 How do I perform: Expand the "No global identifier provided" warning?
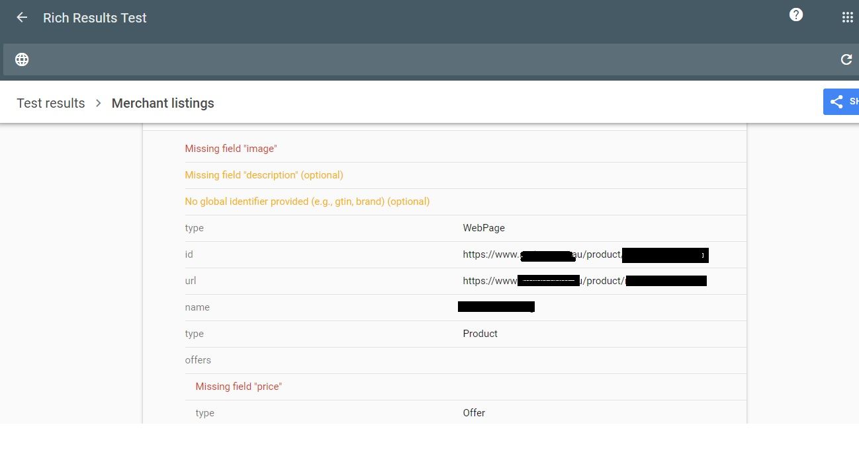pos(307,201)
